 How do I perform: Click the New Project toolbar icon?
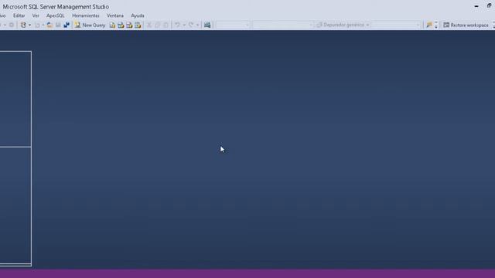click(23, 25)
